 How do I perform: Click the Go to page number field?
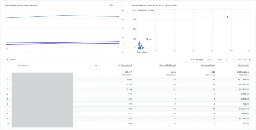[226, 60]
